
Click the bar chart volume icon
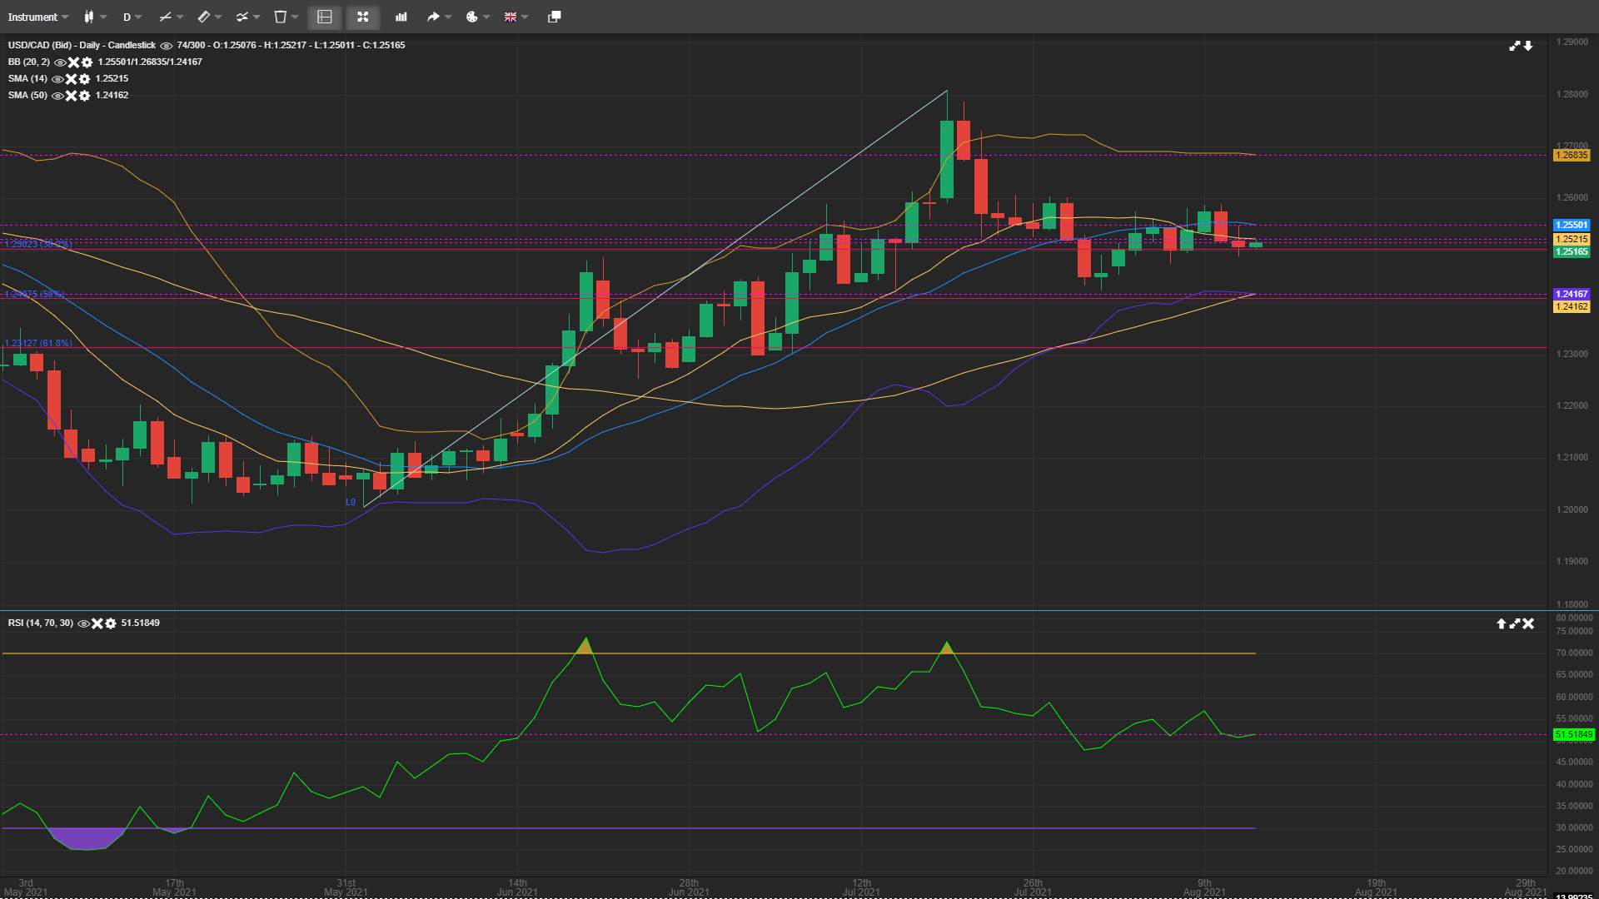click(401, 17)
